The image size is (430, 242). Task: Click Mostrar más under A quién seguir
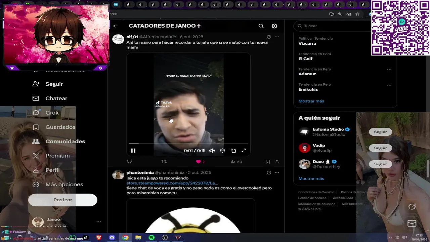(x=311, y=178)
